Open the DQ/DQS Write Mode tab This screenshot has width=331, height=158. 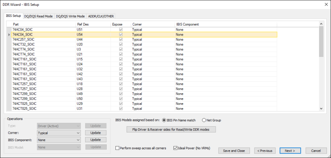click(70, 16)
